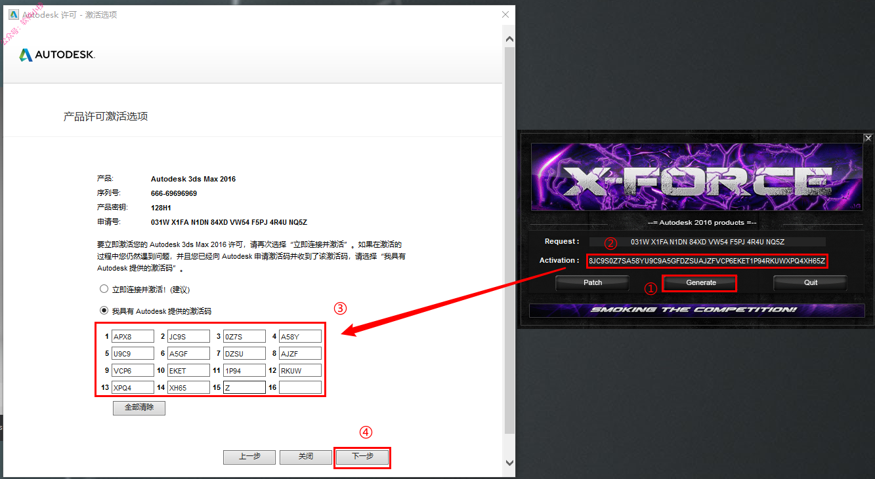Click activation code field 9 containing VCP6
This screenshot has height=479, width=875.
point(133,370)
